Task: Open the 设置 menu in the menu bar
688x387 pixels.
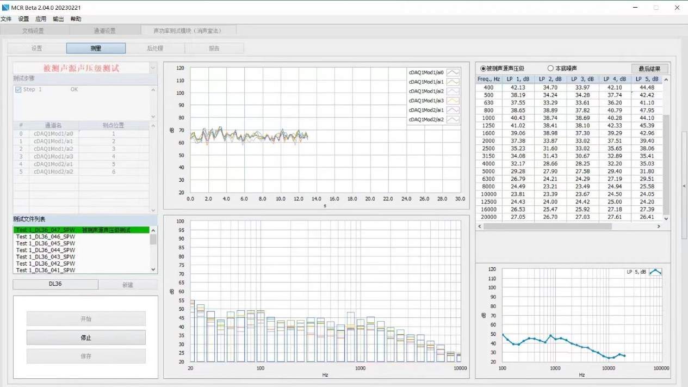Action: (x=23, y=19)
